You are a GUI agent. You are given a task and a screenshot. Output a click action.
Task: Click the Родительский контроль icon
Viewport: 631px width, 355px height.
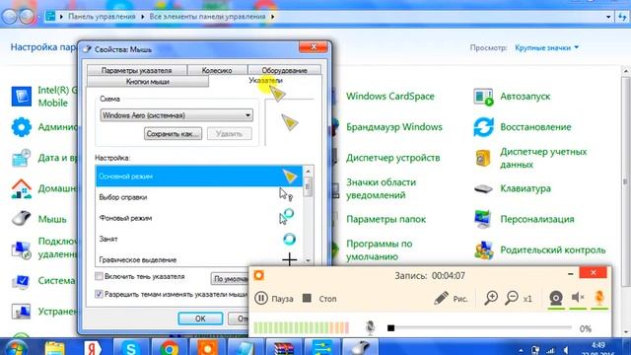coord(483,249)
